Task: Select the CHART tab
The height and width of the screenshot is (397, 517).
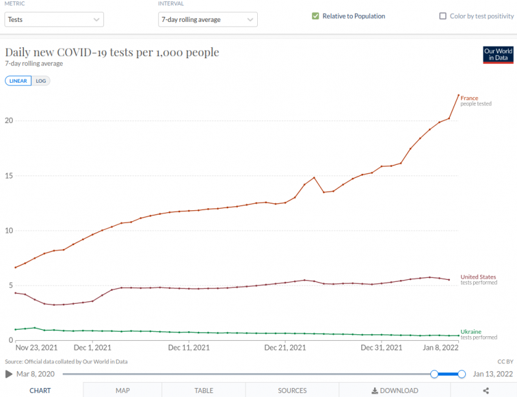Action: click(x=41, y=391)
